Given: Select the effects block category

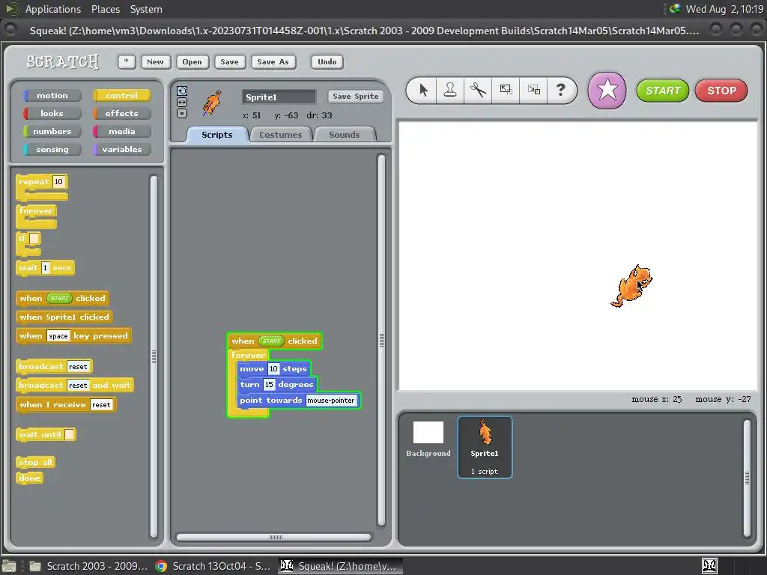Looking at the screenshot, I should (x=121, y=114).
